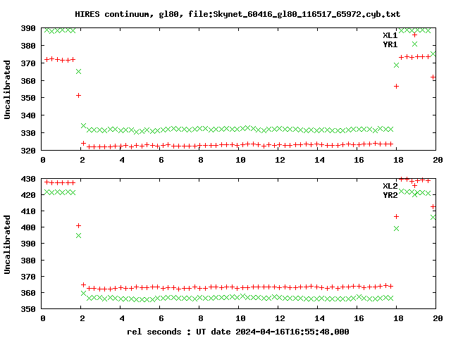The height and width of the screenshot is (338, 451).
Task: Click the plot title with the Skynet file name
Action: 237,14
